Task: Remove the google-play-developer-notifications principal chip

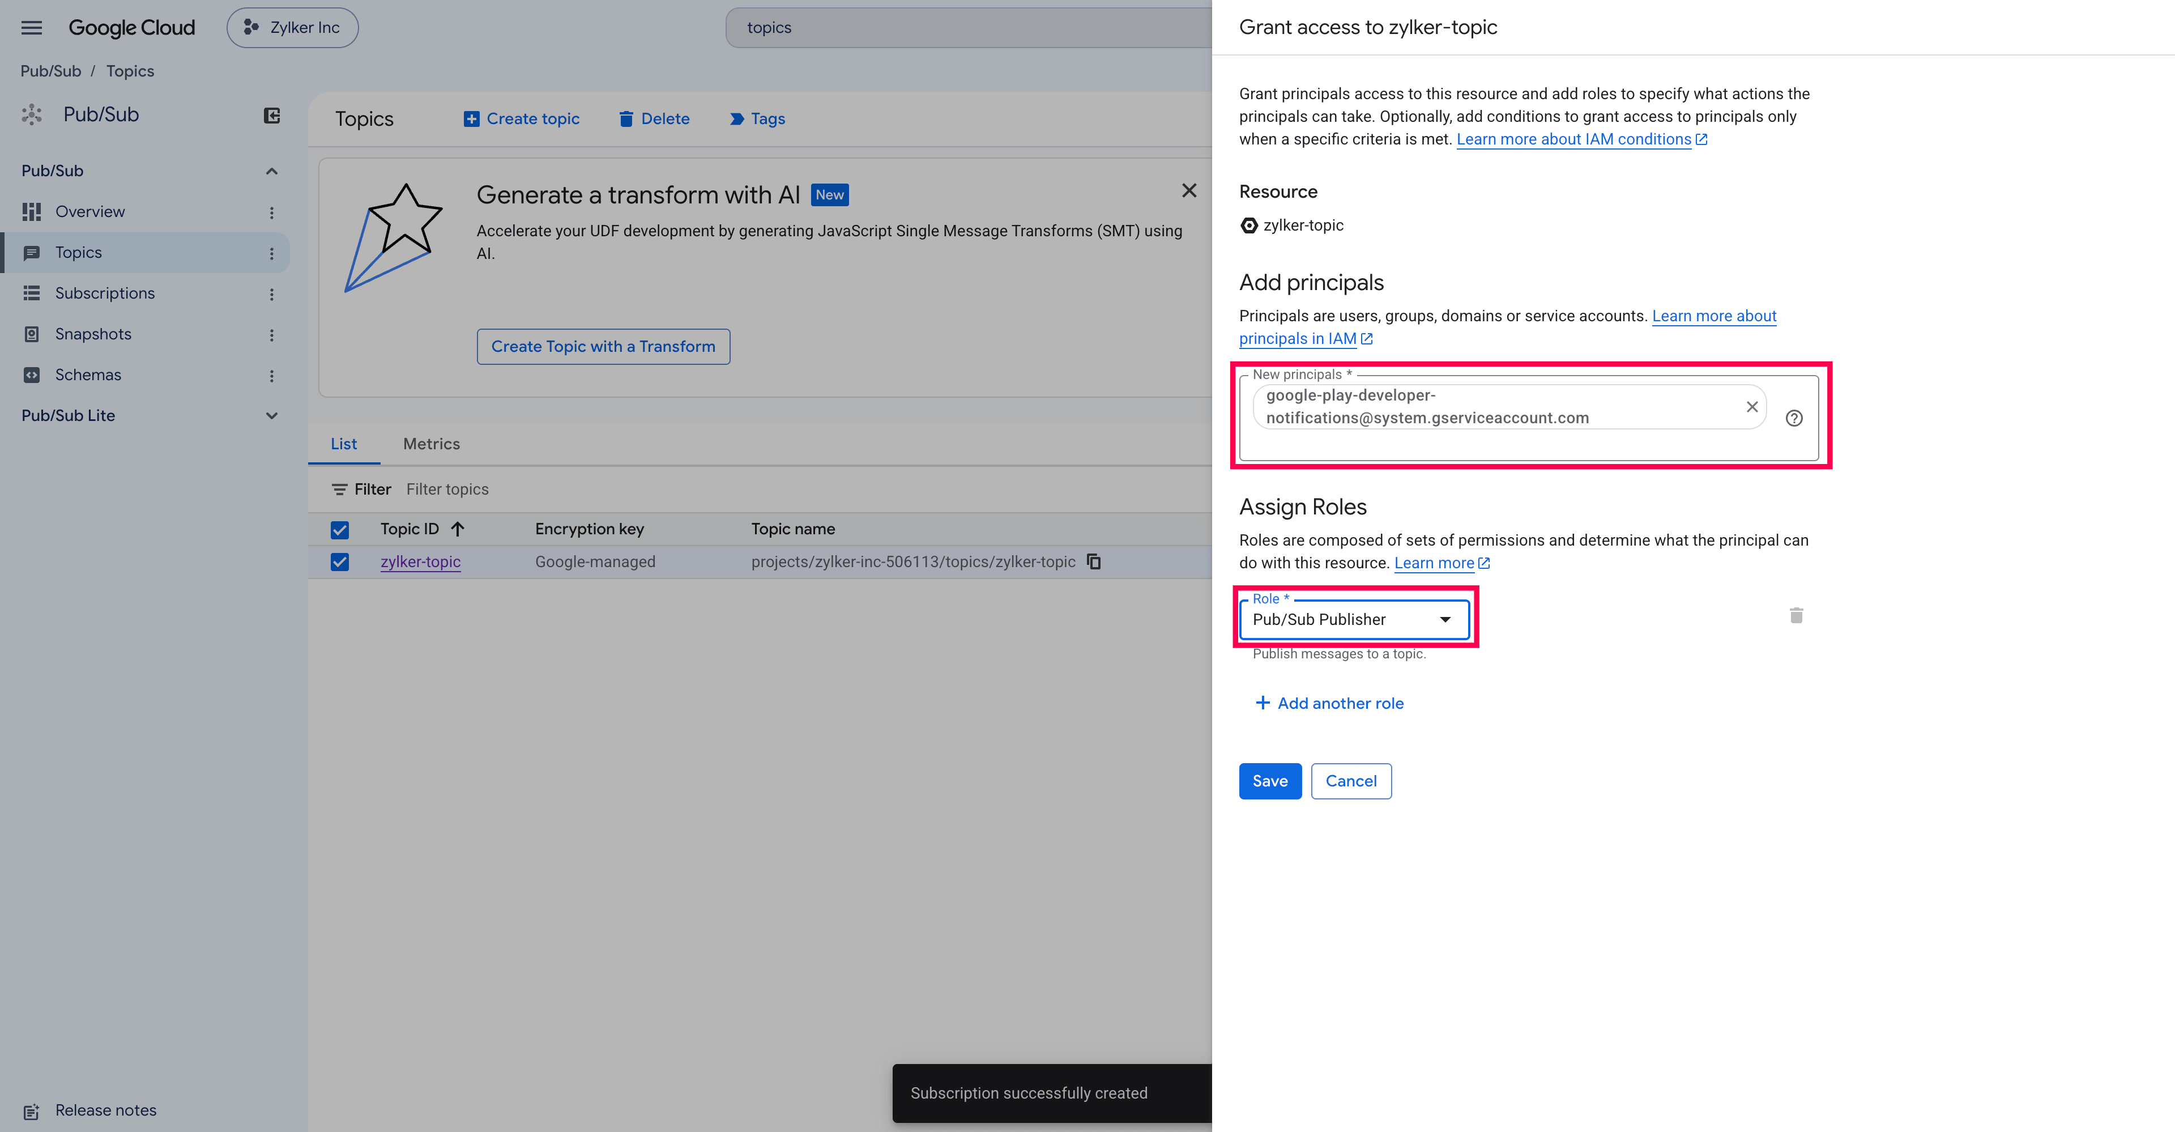Action: tap(1752, 407)
